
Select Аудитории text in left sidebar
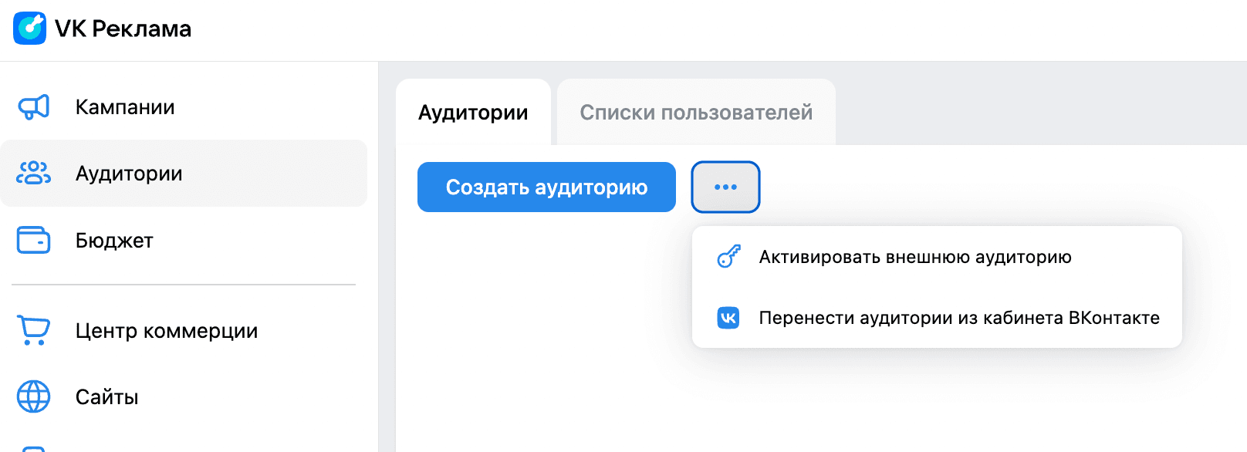(129, 174)
